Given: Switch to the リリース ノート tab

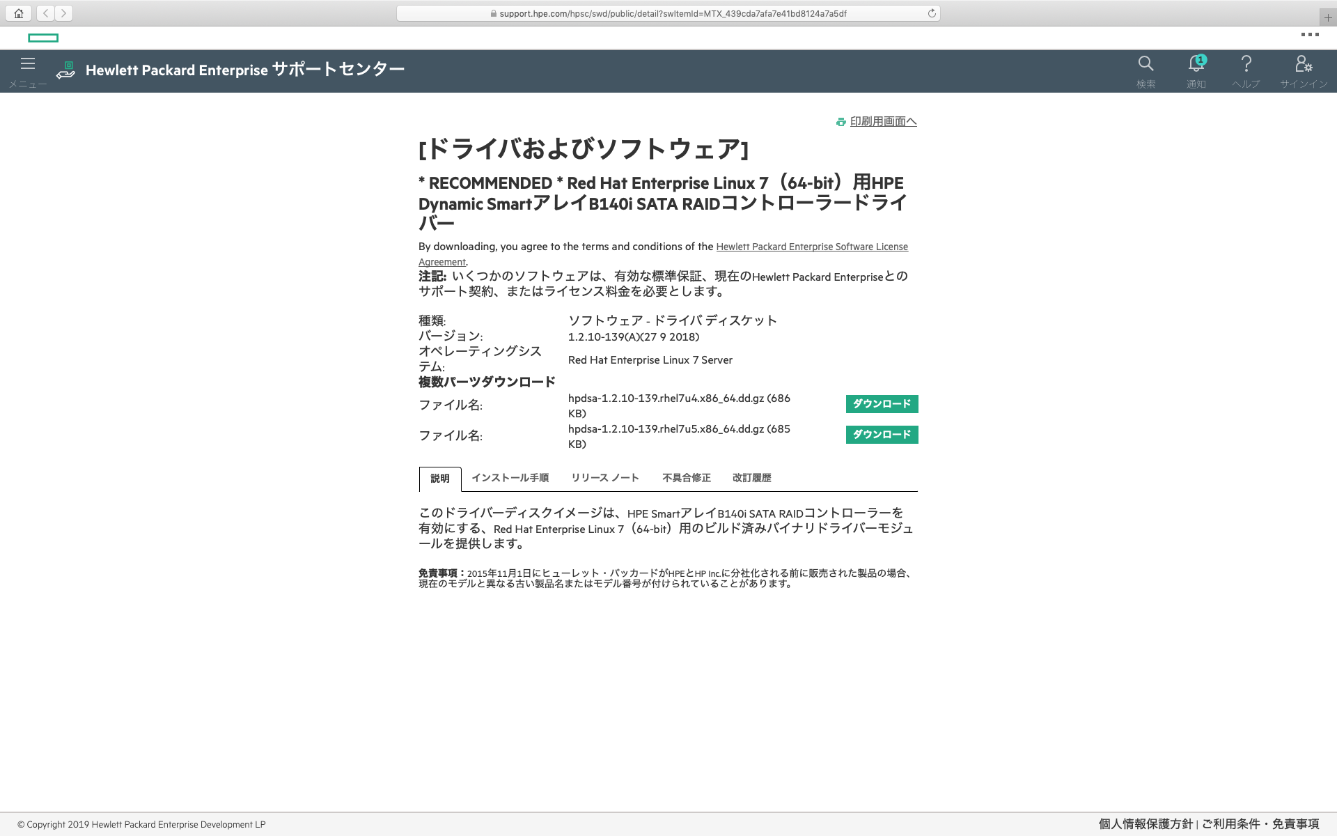Looking at the screenshot, I should pos(605,478).
